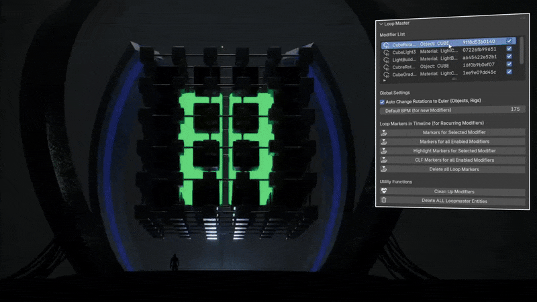Collapse the Loop Master panel chevron

[381, 24]
